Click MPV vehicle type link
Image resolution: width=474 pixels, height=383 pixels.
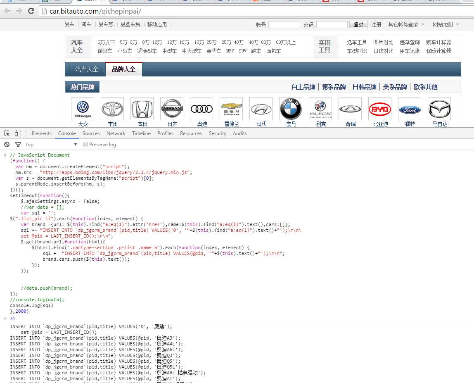click(230, 51)
